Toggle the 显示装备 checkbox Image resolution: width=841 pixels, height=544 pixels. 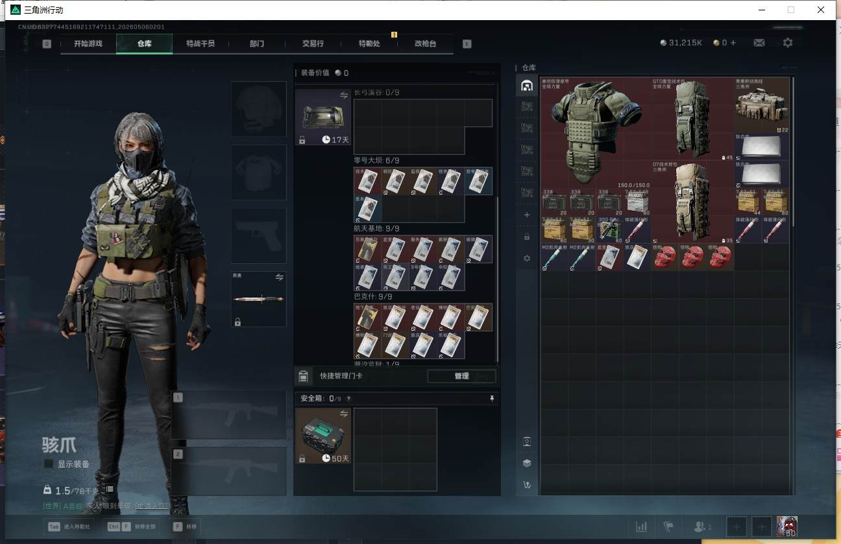[x=49, y=464]
